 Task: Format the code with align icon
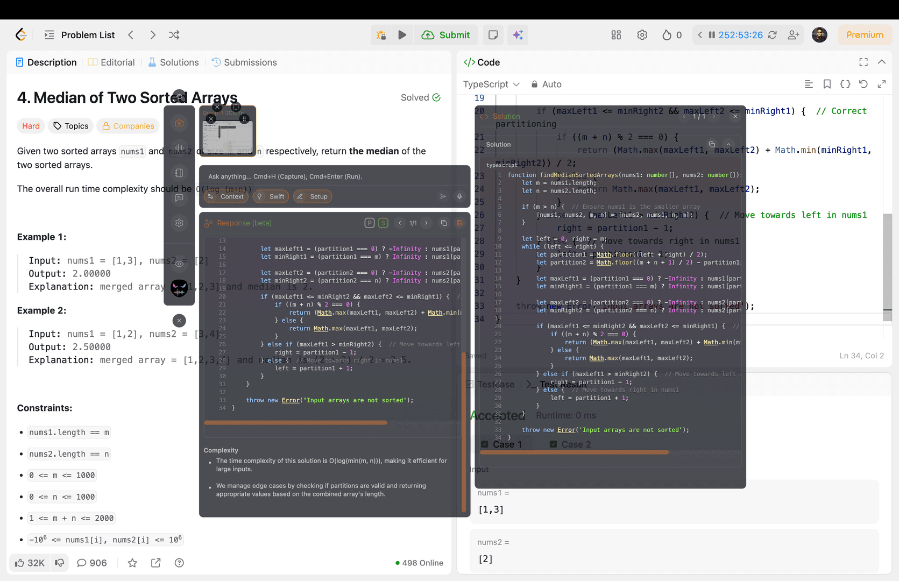tap(809, 84)
